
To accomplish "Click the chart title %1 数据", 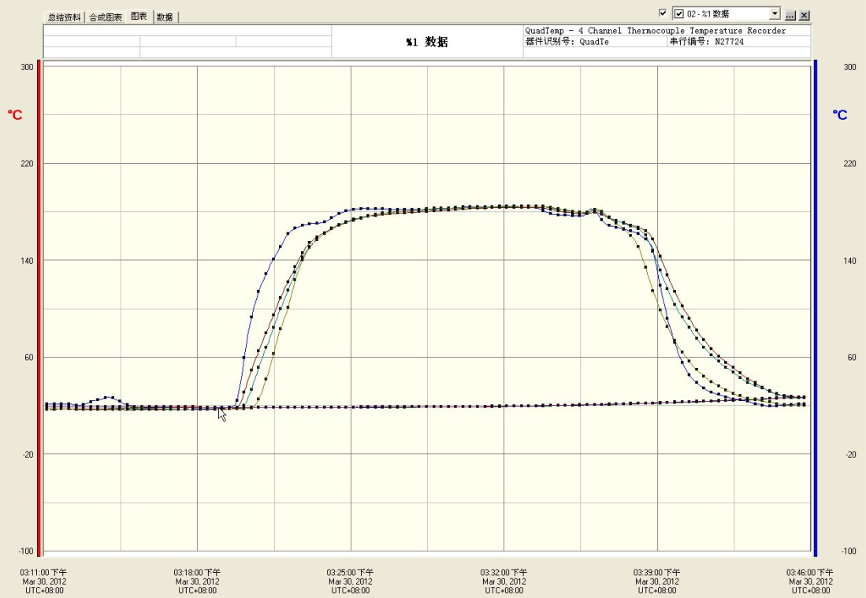I will (426, 43).
